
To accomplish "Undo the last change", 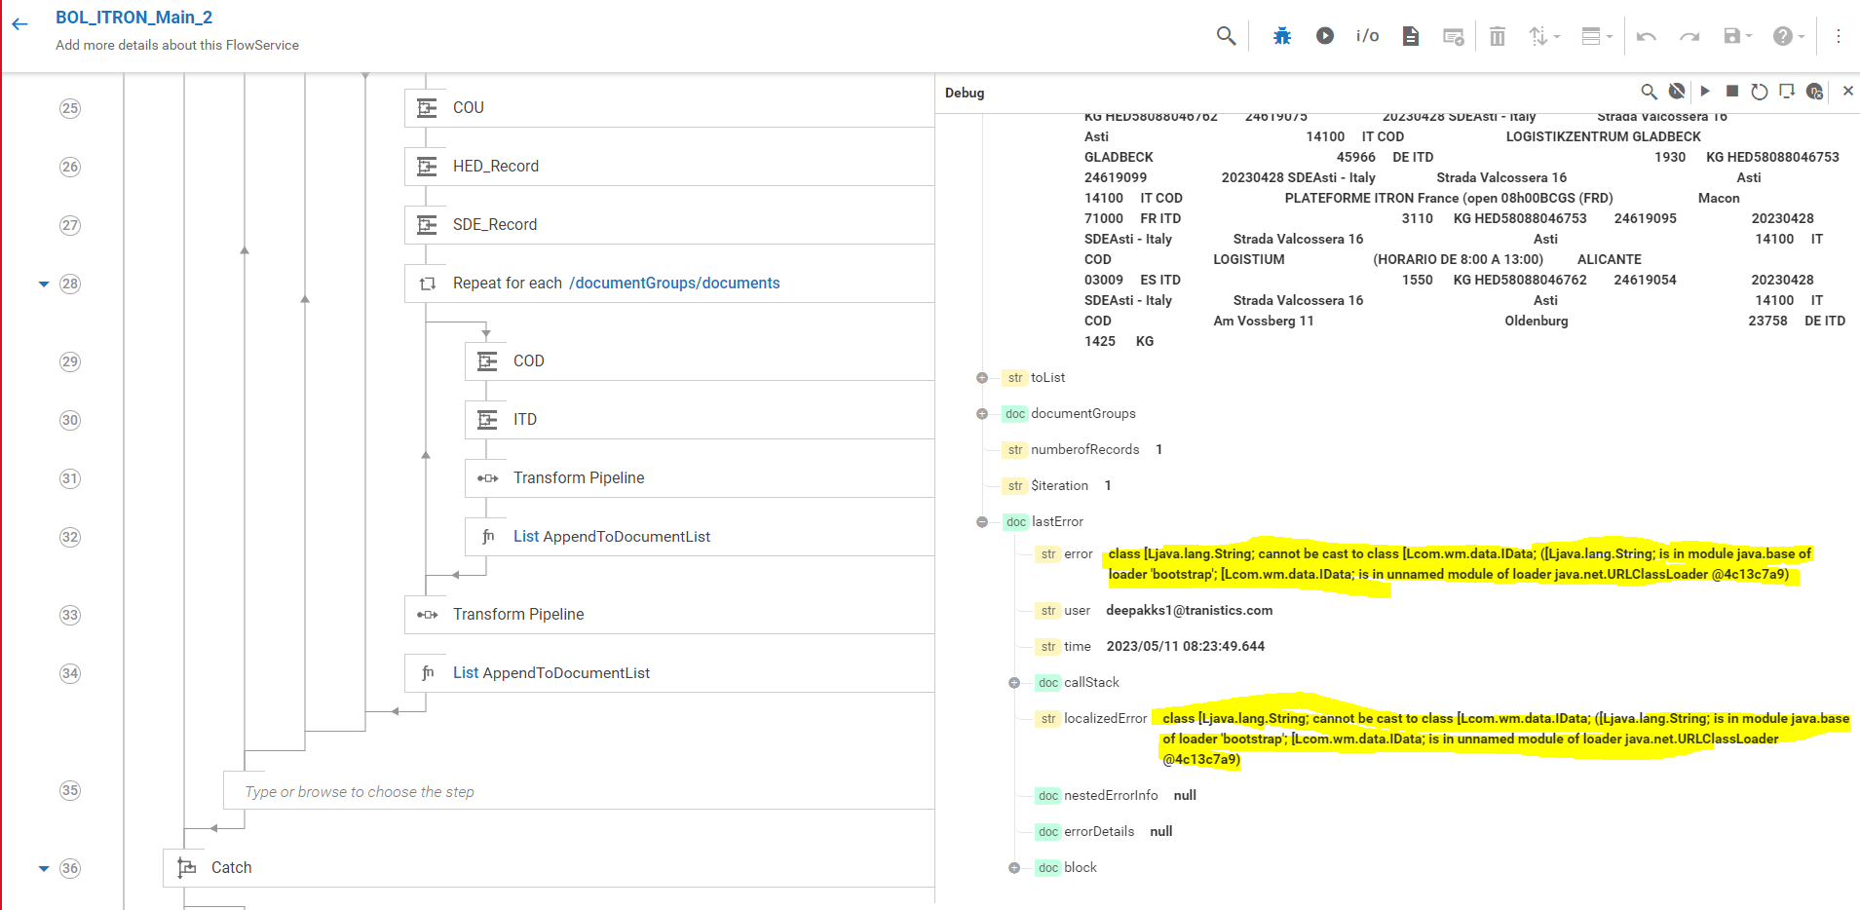I will (x=1647, y=36).
